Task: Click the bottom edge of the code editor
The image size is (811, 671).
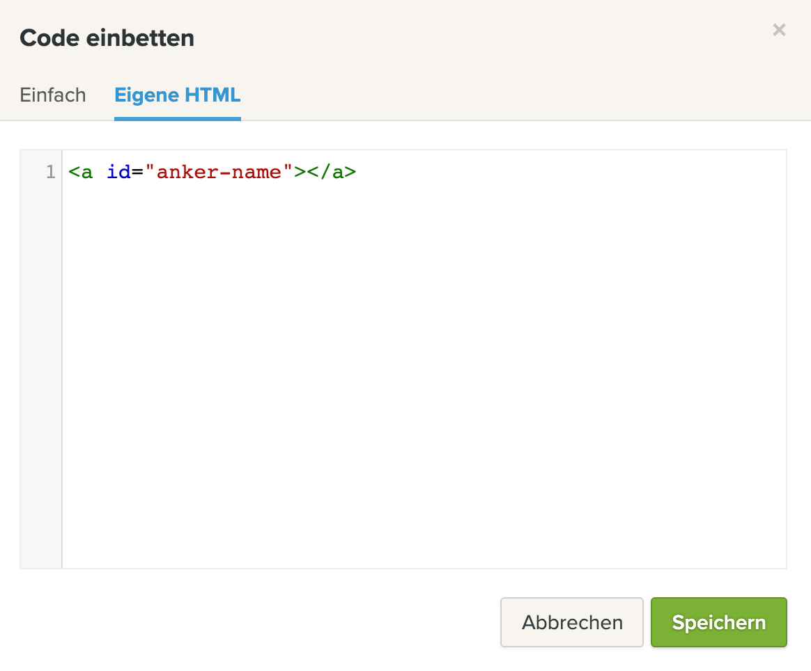Action: tap(403, 568)
